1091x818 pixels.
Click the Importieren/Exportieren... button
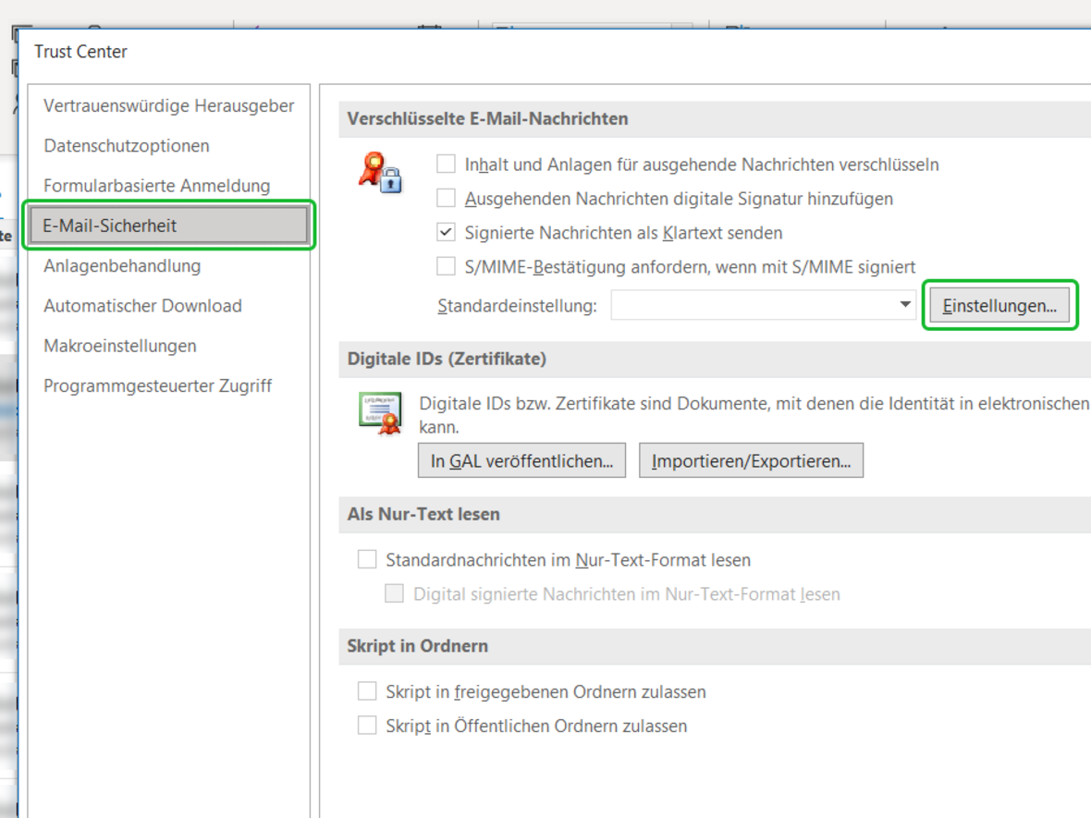tap(751, 460)
